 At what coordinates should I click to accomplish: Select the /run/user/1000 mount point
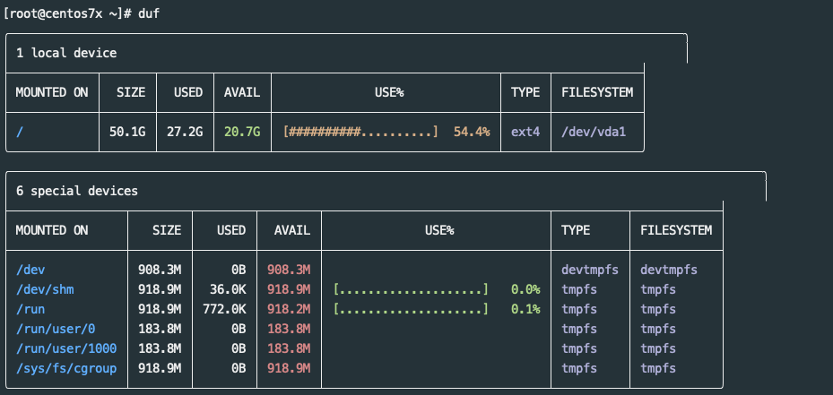point(66,348)
